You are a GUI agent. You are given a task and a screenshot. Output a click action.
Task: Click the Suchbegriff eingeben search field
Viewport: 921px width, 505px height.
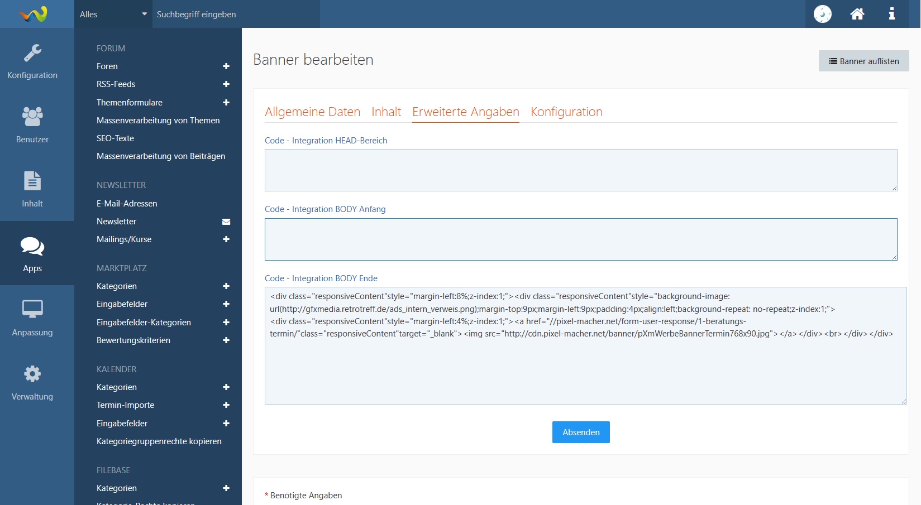236,15
